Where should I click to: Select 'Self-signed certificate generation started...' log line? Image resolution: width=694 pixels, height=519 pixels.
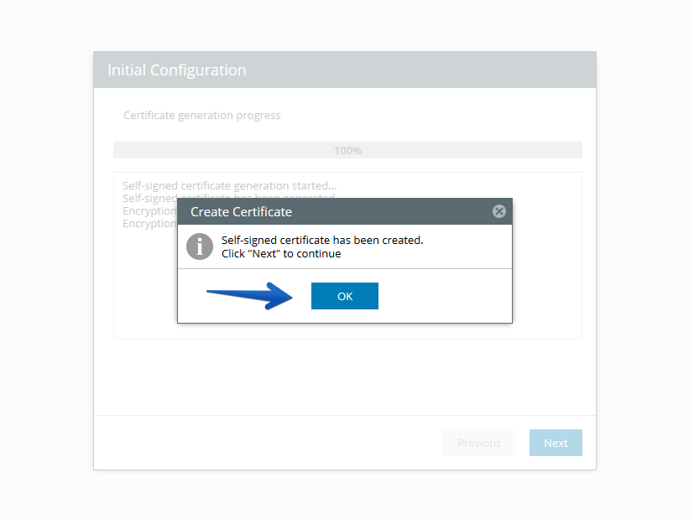pos(229,185)
